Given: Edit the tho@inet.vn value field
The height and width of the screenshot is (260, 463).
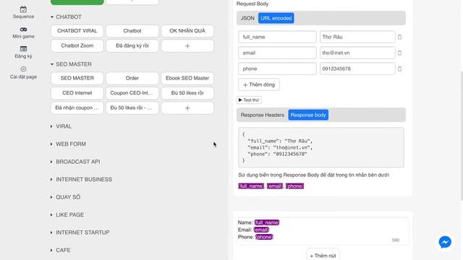Looking at the screenshot, I should [x=357, y=53].
